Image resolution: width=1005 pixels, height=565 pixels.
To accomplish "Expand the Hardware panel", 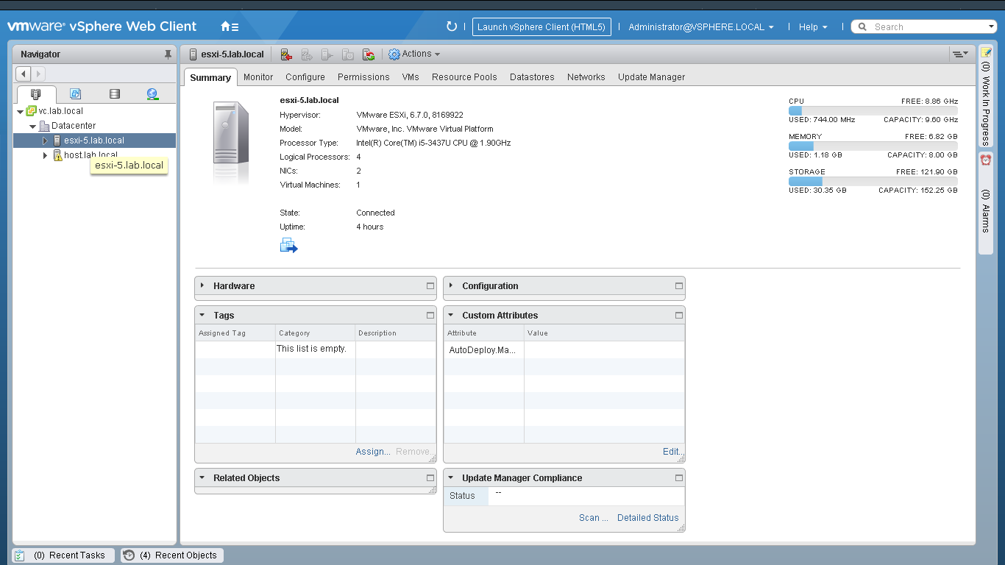I will [x=202, y=285].
